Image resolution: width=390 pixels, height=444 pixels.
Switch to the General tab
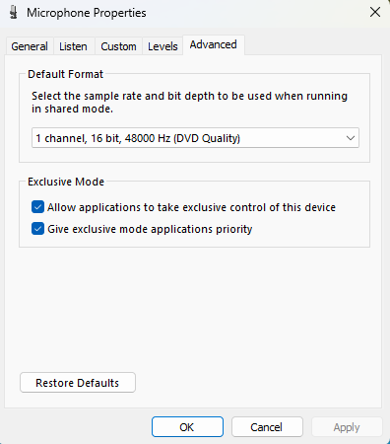(x=30, y=46)
